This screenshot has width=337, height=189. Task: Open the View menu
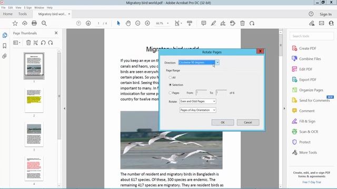(x=18, y=7)
